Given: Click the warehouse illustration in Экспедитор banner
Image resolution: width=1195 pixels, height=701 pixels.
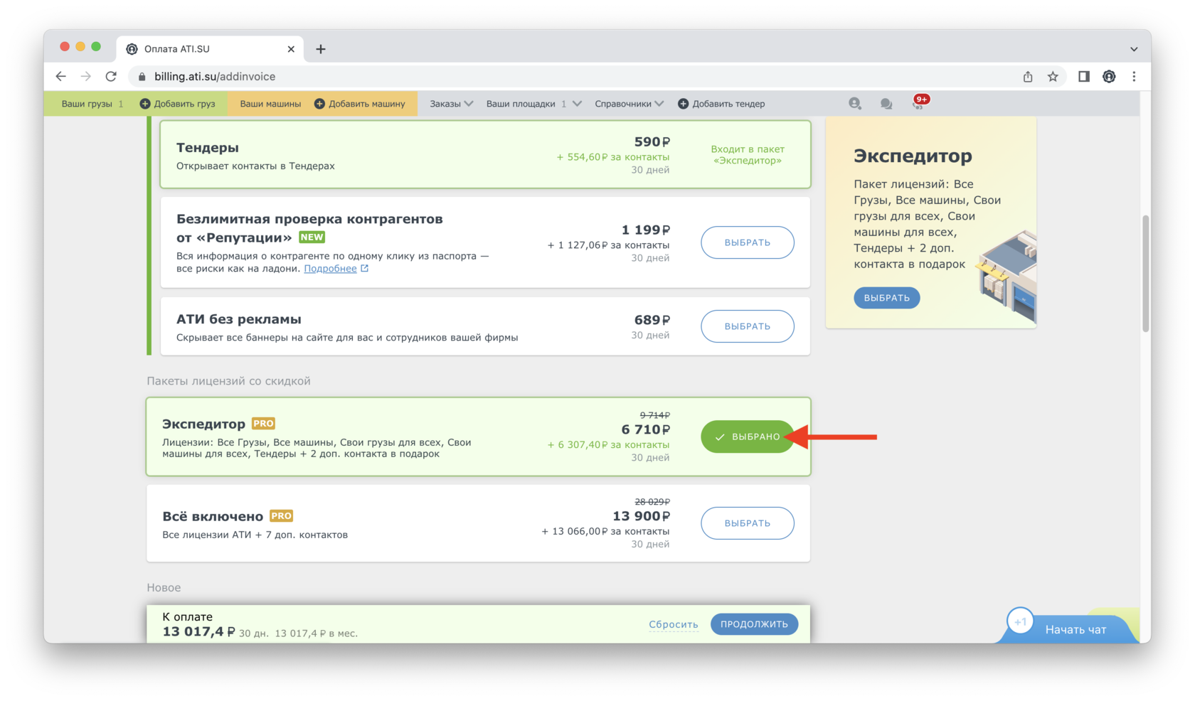Looking at the screenshot, I should 1007,276.
